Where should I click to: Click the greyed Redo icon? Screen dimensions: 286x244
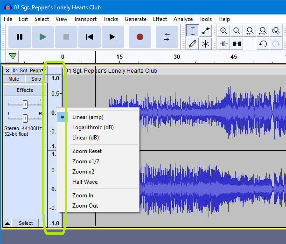[x=276, y=44]
